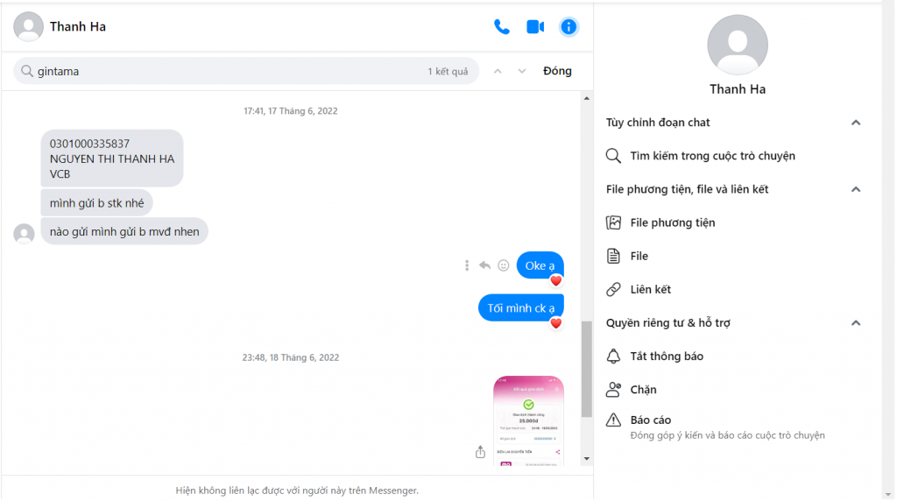
Task: Open the payment receipt image thumbnail
Action: 528,420
